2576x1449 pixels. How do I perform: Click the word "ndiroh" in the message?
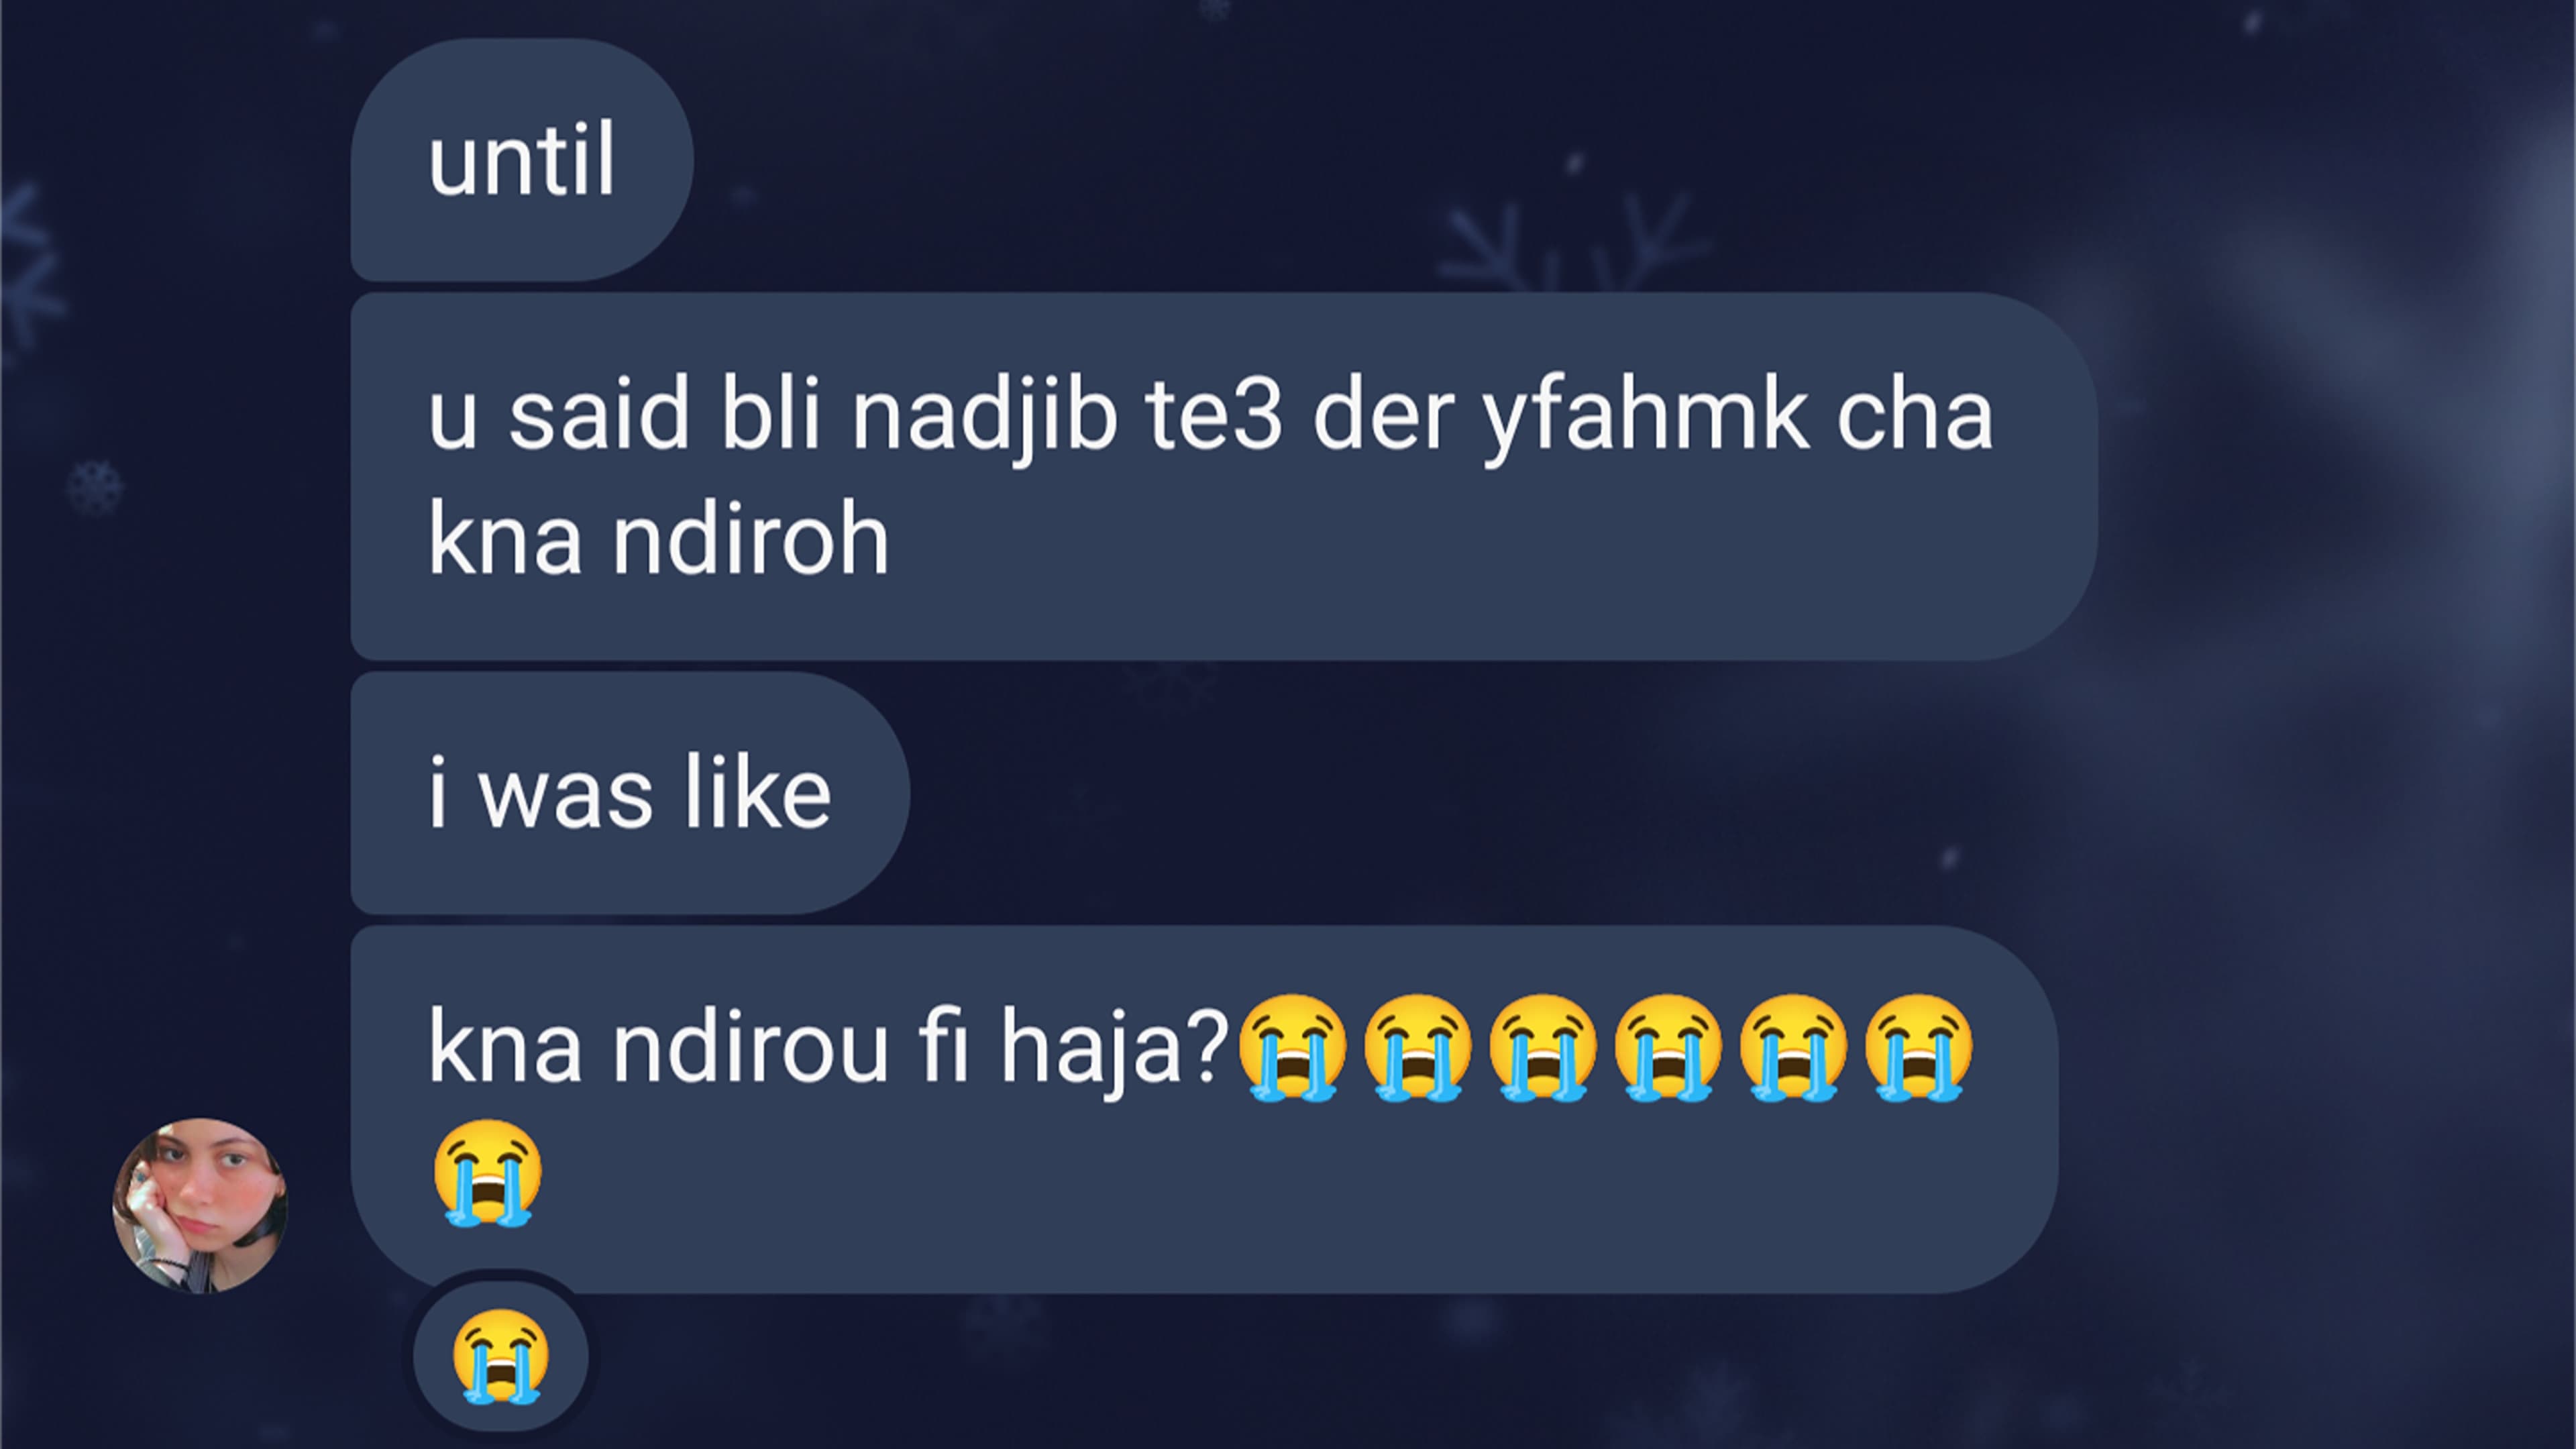coord(751,540)
